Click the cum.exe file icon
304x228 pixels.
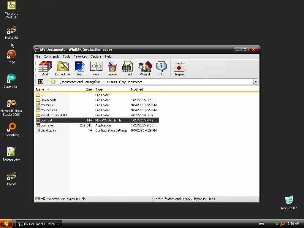click(x=38, y=125)
